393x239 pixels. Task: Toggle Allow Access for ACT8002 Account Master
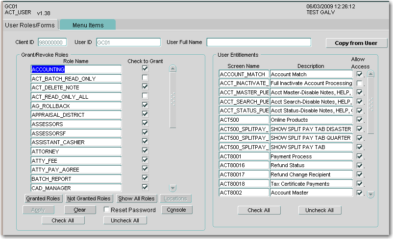pyautogui.click(x=360, y=193)
